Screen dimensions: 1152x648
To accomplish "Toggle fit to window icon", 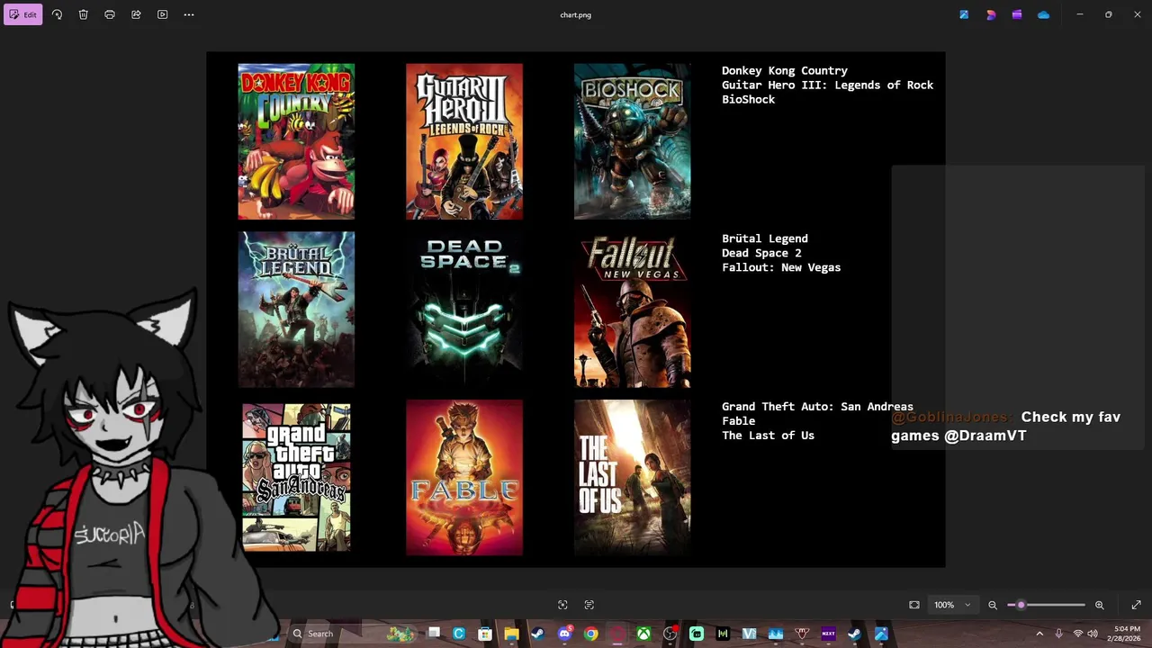I will click(x=914, y=605).
